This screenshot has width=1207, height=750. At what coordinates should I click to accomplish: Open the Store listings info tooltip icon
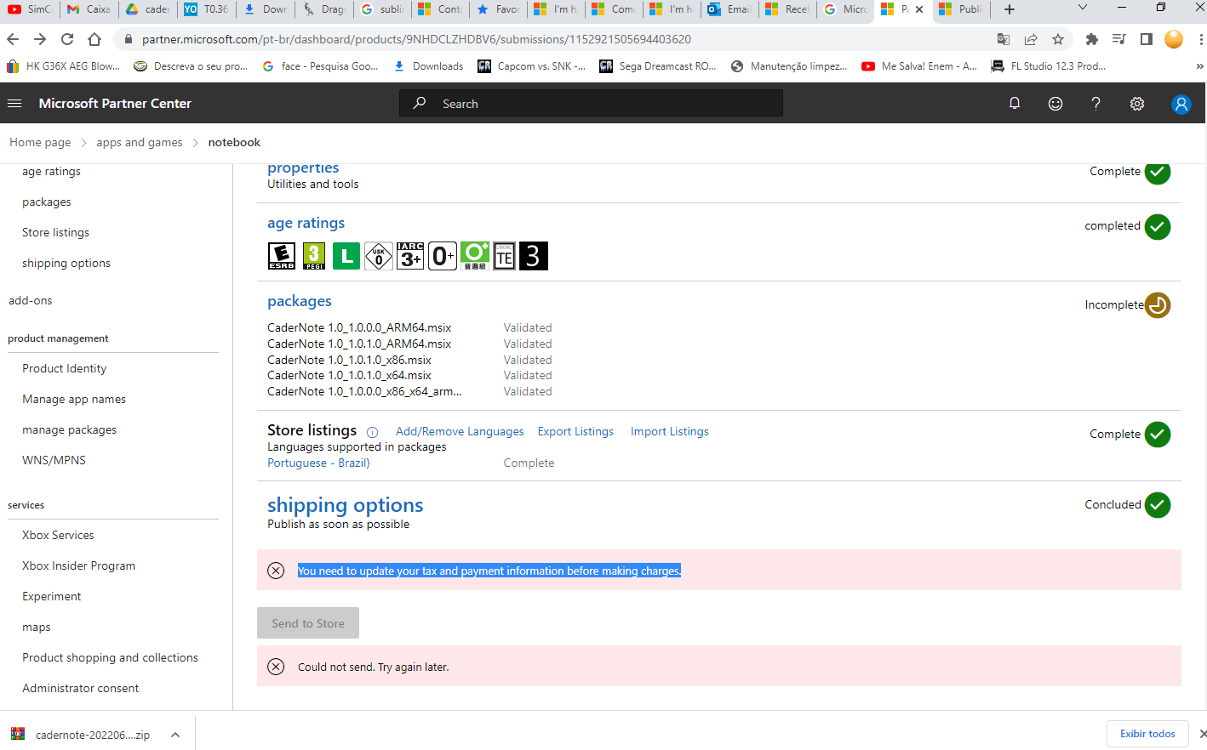[372, 432]
